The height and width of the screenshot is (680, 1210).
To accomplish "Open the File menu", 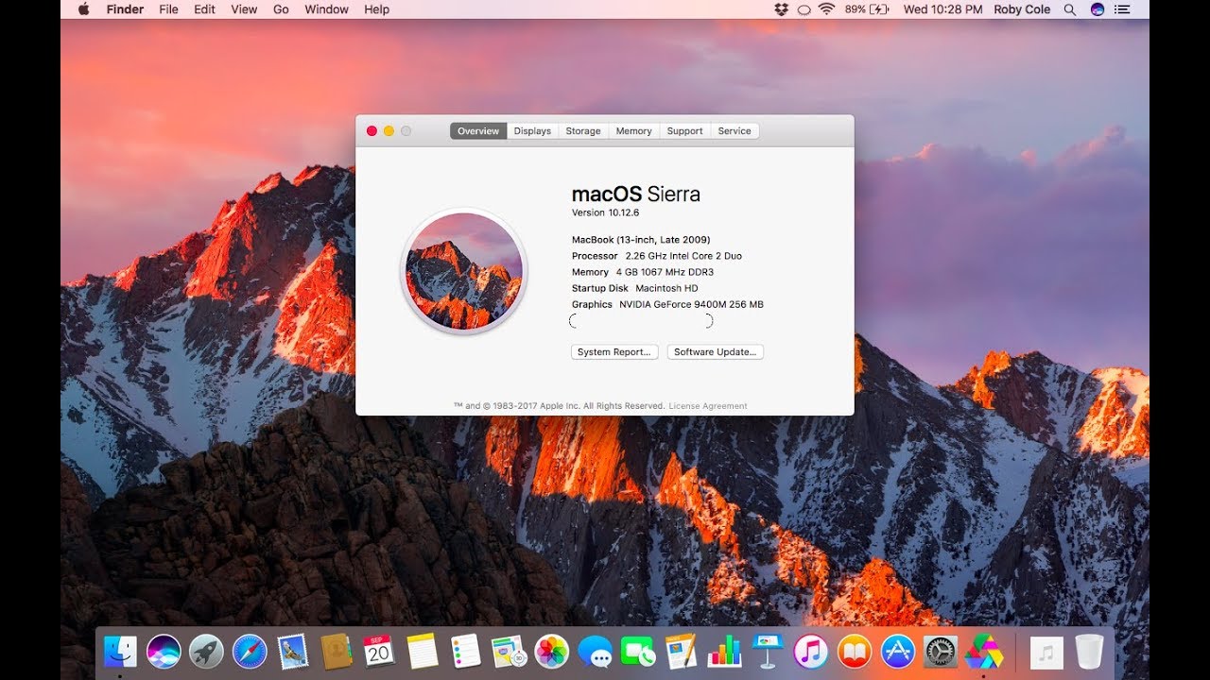I will coord(168,9).
